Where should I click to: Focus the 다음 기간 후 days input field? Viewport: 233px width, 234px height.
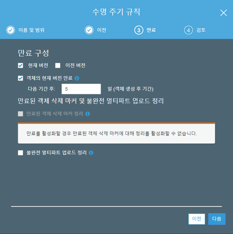pos(81,89)
